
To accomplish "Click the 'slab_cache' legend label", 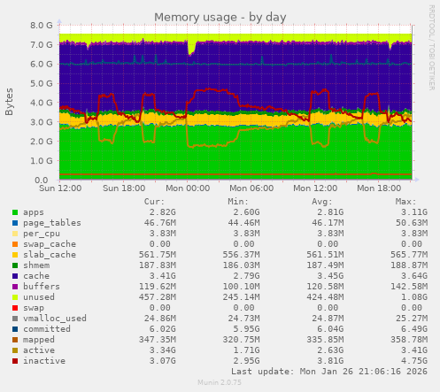I will pyautogui.click(x=50, y=255).
